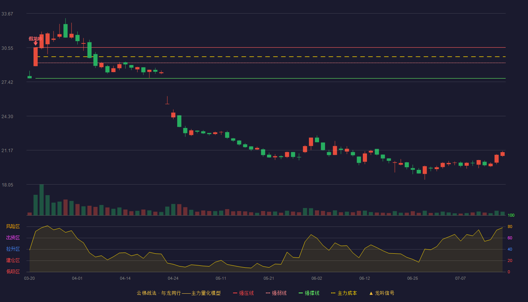Click the 03-20 date label
Viewport: 528px width, 302px height.
(x=29, y=278)
